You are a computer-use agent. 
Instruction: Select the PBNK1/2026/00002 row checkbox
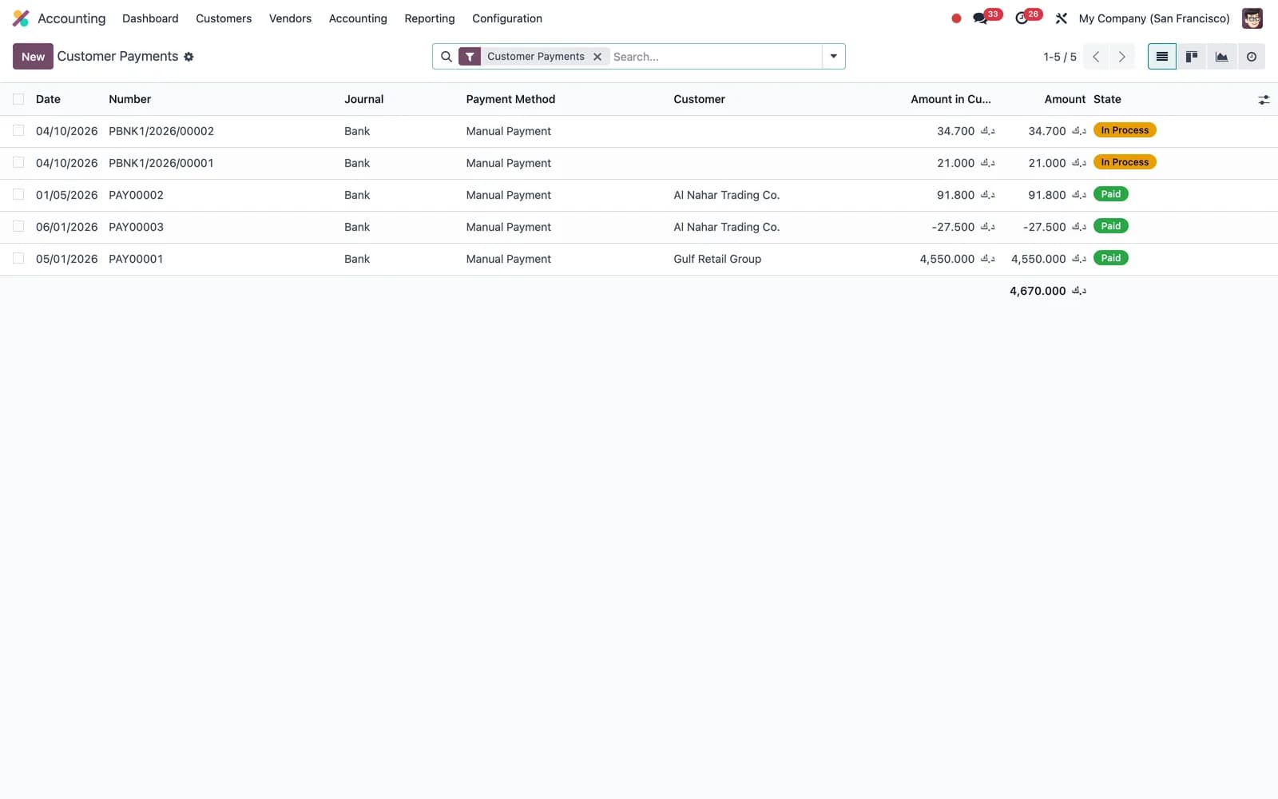pyautogui.click(x=18, y=130)
